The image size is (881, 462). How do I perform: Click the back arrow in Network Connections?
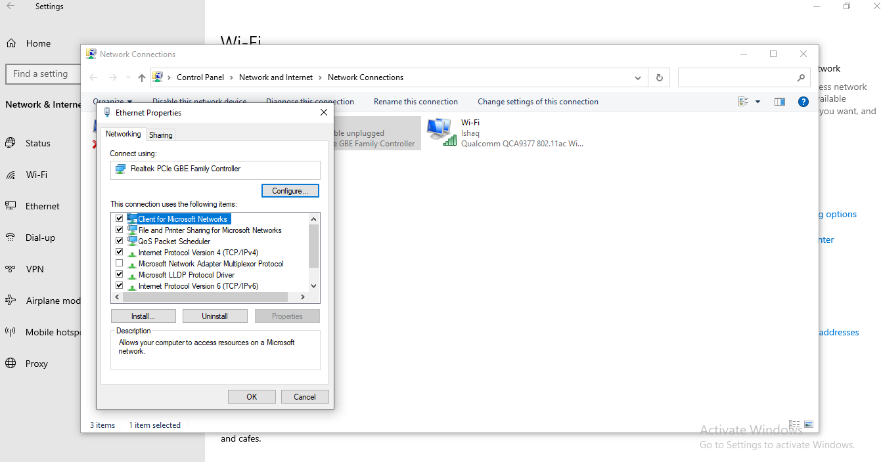click(93, 77)
